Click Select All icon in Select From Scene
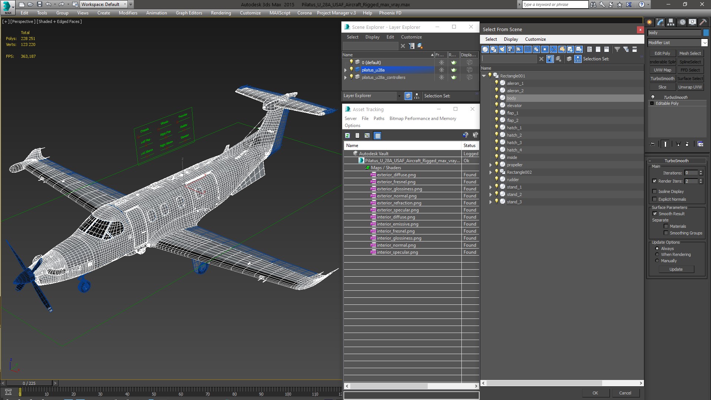Screen dimensions: 711x400 pyautogui.click(x=590, y=49)
